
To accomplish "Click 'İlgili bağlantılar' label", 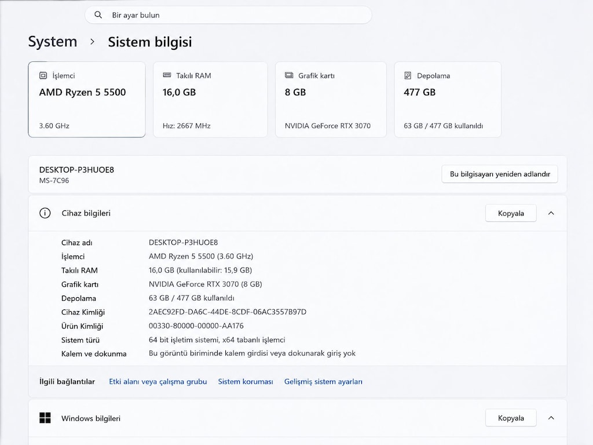I will (x=67, y=381).
